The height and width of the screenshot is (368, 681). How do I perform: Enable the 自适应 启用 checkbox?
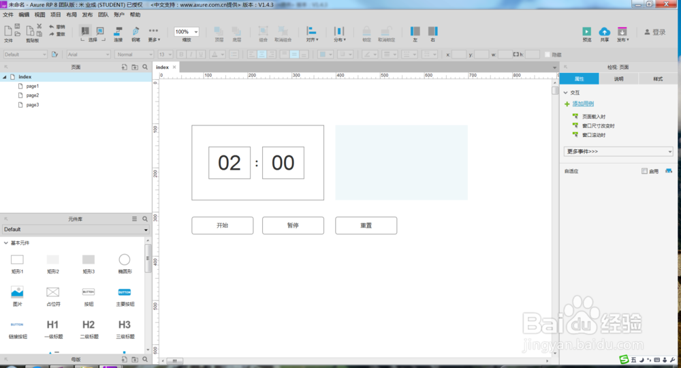tap(644, 171)
